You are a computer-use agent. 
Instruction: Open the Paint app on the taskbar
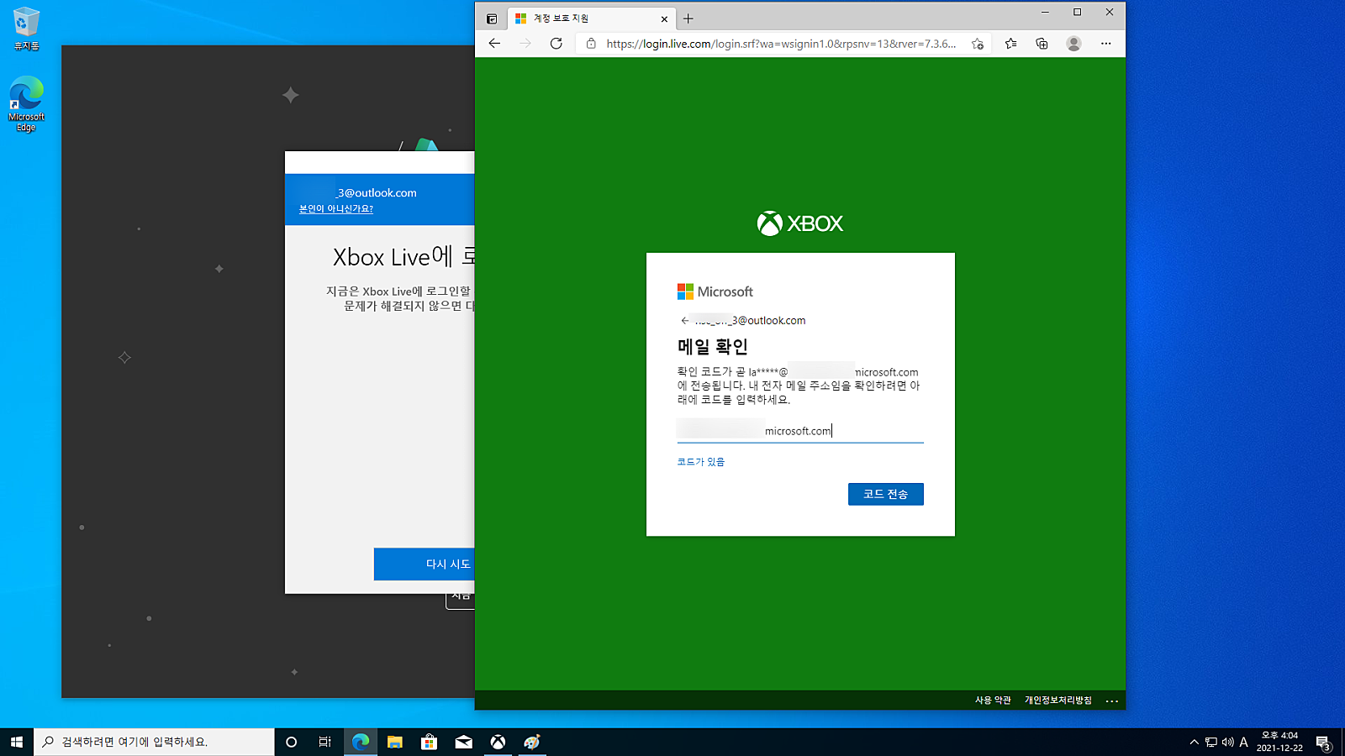(532, 742)
